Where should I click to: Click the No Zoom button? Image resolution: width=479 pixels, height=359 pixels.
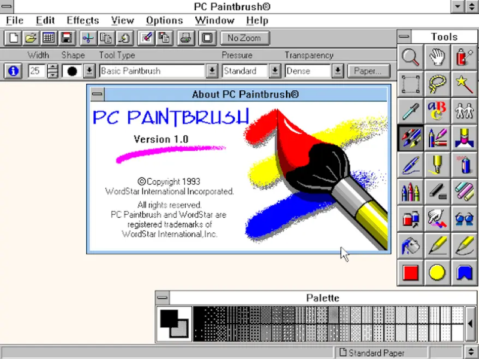pos(245,38)
